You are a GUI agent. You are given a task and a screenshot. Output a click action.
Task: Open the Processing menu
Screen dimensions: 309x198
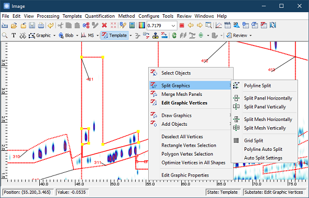tap(48, 16)
